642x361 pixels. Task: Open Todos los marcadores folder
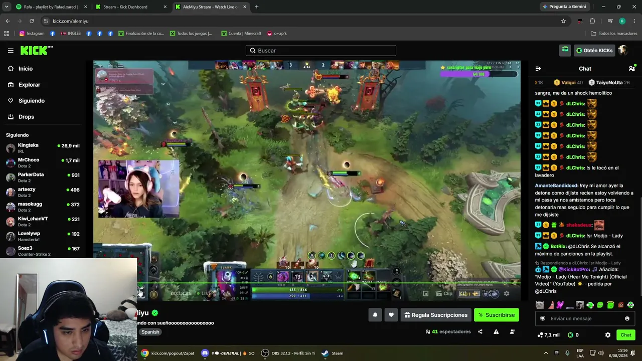coord(614,34)
